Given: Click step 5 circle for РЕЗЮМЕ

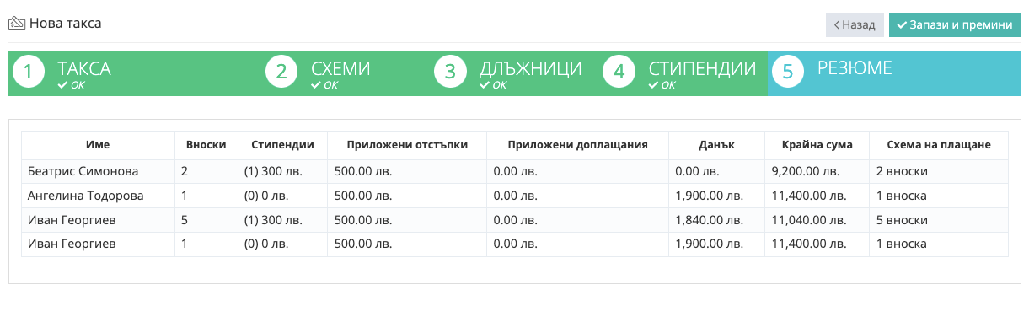Looking at the screenshot, I should coord(787,73).
